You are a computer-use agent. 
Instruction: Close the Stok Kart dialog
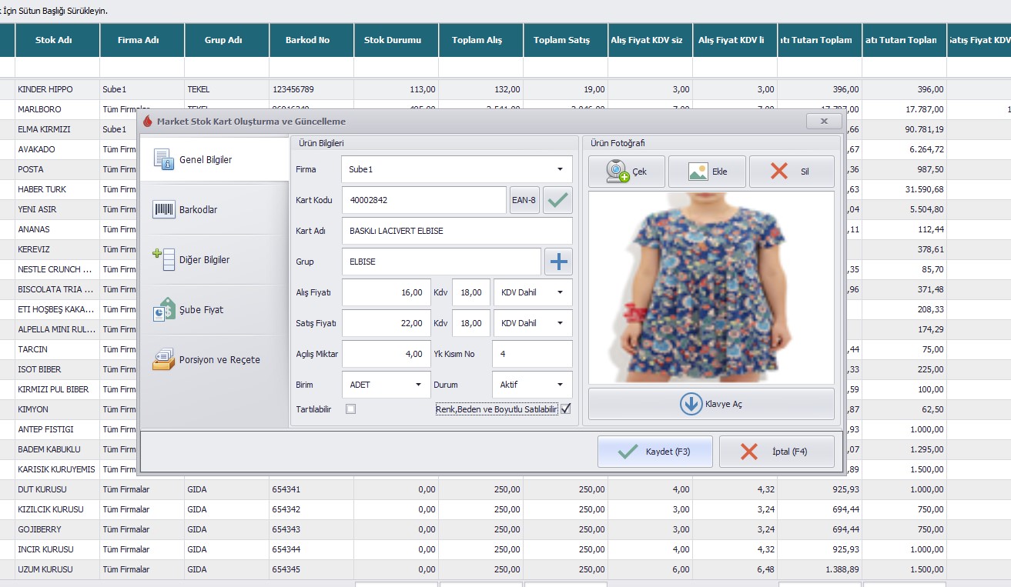coord(824,122)
